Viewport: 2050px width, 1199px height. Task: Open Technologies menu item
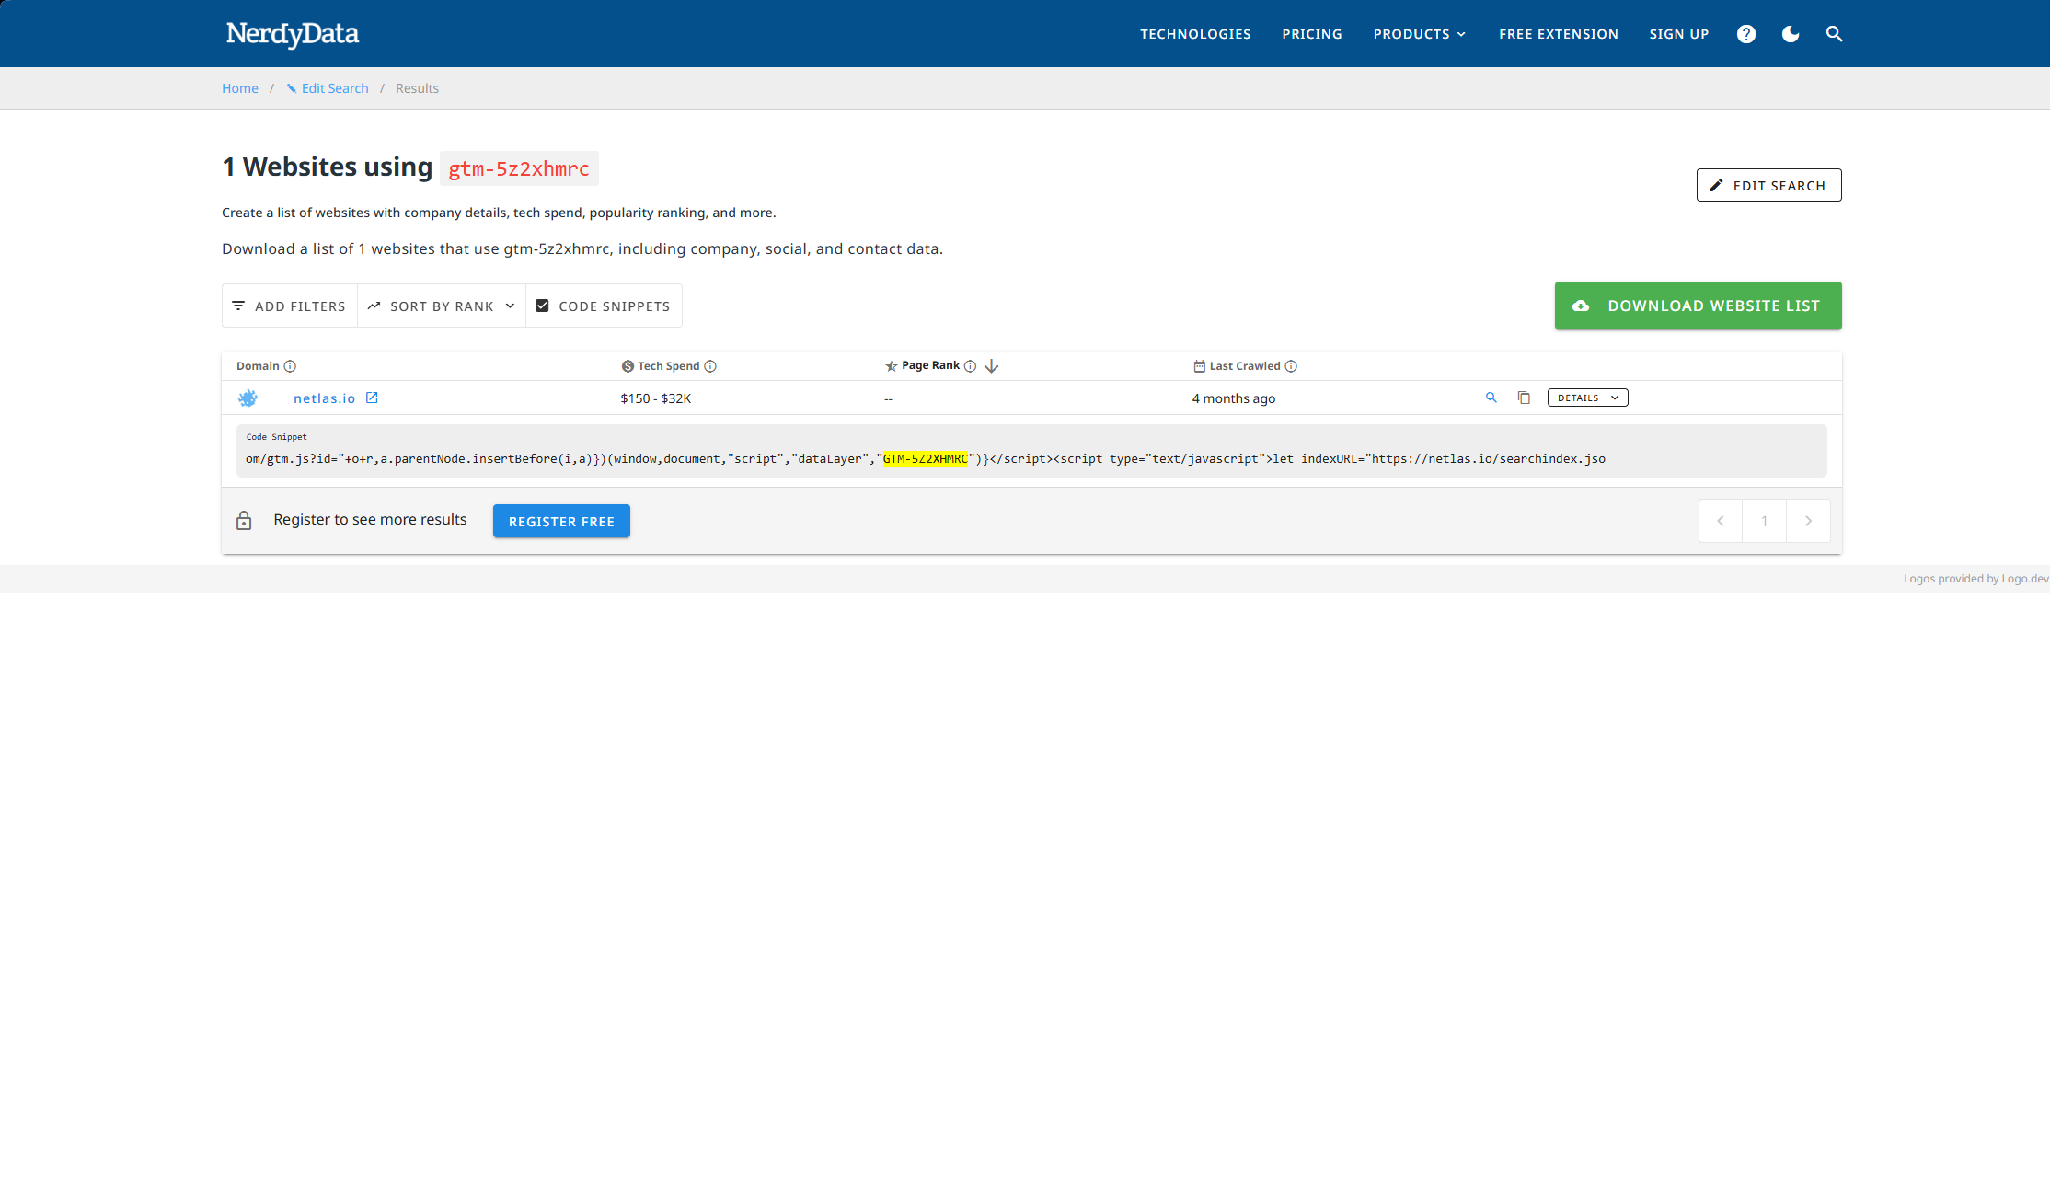tap(1195, 34)
